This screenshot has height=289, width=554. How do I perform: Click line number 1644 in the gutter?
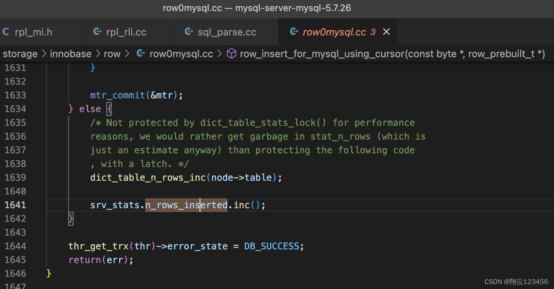pyautogui.click(x=15, y=246)
